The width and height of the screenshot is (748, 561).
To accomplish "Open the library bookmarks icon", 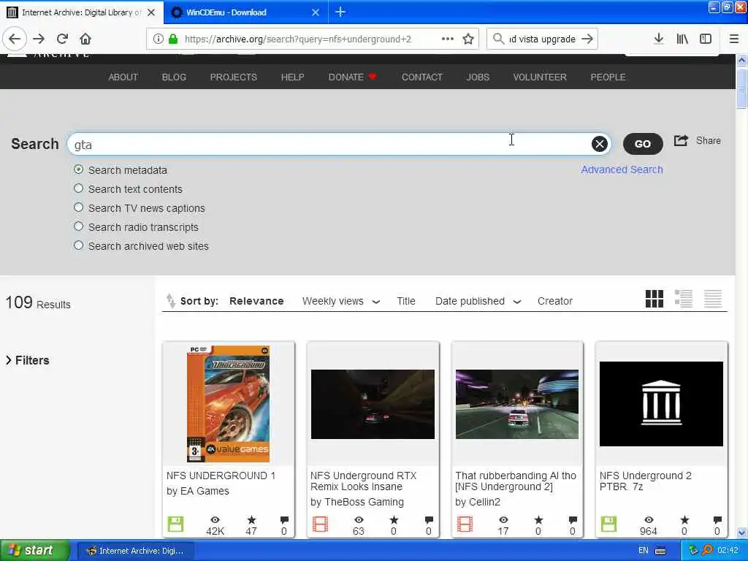I will point(682,39).
